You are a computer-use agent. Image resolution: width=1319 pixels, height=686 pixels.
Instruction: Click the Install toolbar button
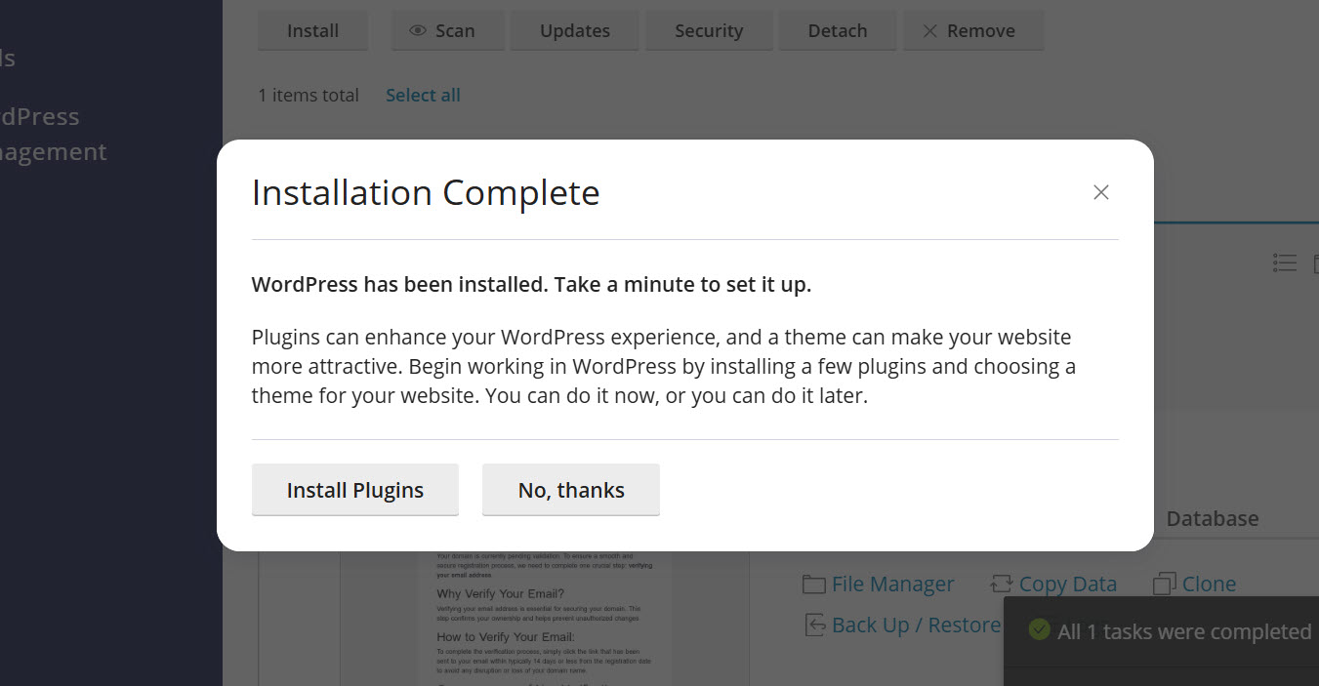point(312,30)
